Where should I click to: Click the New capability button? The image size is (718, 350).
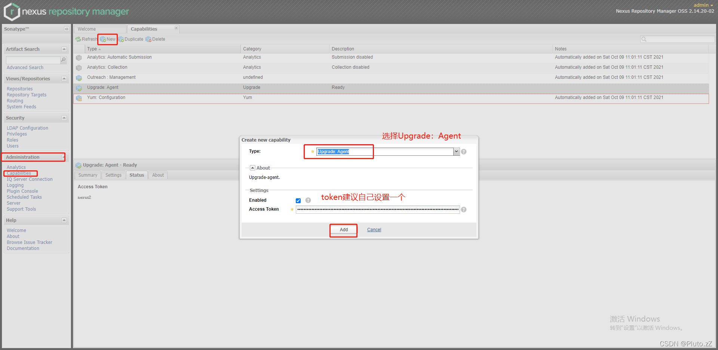[x=108, y=39]
